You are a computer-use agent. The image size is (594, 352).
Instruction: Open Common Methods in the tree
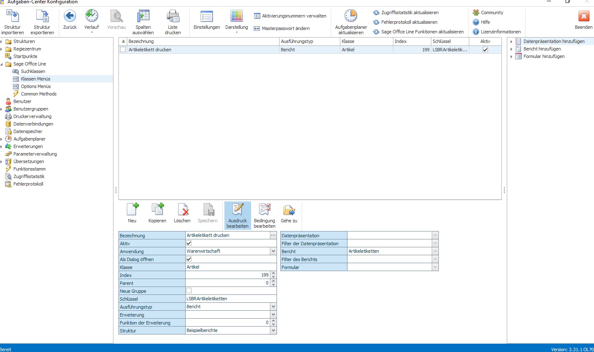click(39, 94)
